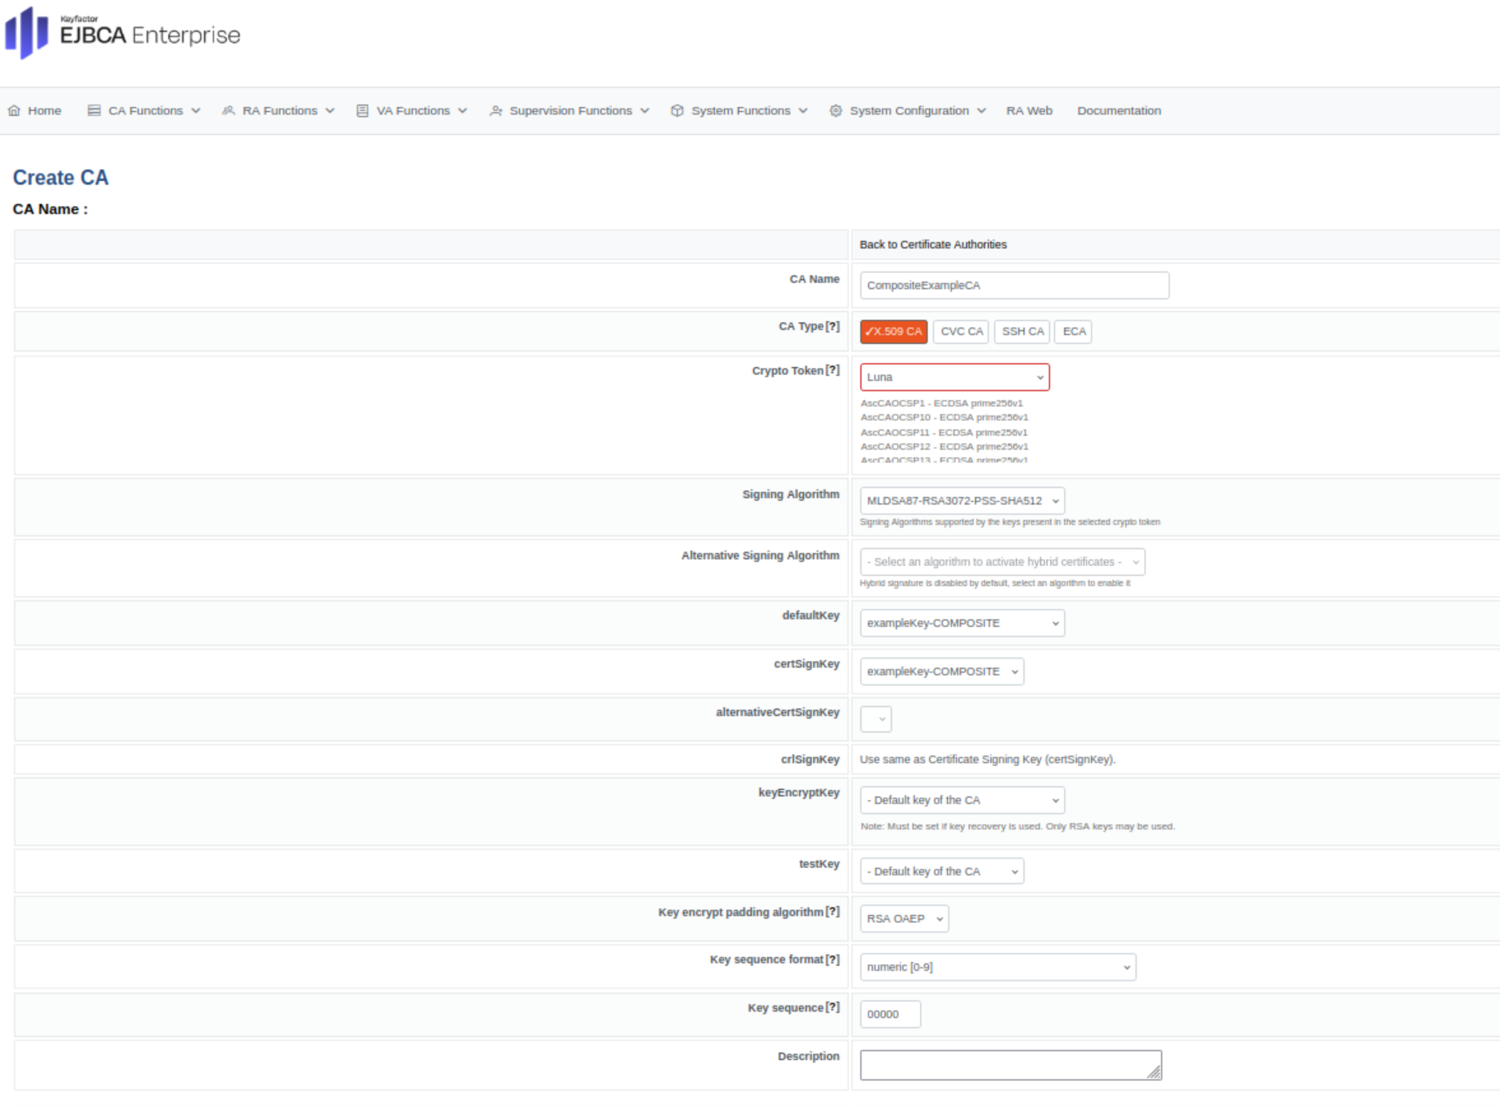Open the Key sequence format dropdown
The height and width of the screenshot is (1106, 1500).
(997, 966)
